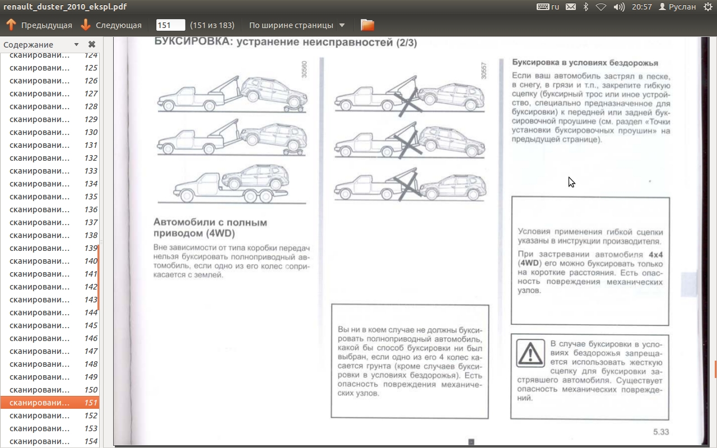Click heading 'Буксировка в условиях бездорожья'
Viewport: 717px width, 448px height.
point(585,63)
